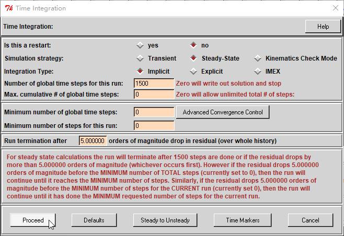The image size is (344, 236).
Task: Set integration type to IMEX
Action: point(258,72)
